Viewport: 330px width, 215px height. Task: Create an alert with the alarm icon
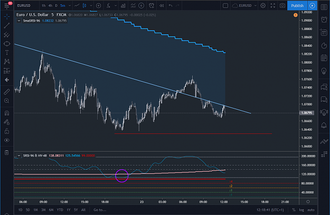point(152,6)
